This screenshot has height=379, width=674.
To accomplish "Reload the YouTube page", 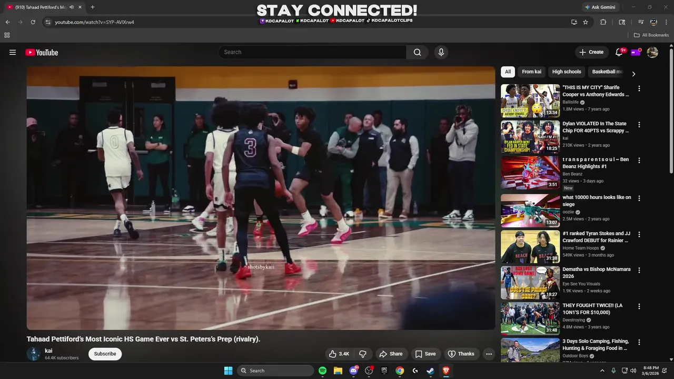I will (x=33, y=22).
